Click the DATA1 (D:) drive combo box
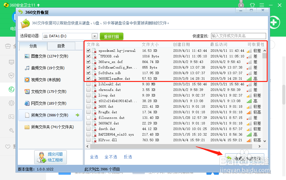Screen dimensions: 286x180 click(70, 36)
